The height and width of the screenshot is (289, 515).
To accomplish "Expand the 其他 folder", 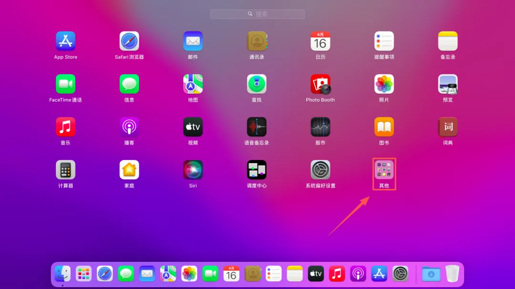I will 384,170.
